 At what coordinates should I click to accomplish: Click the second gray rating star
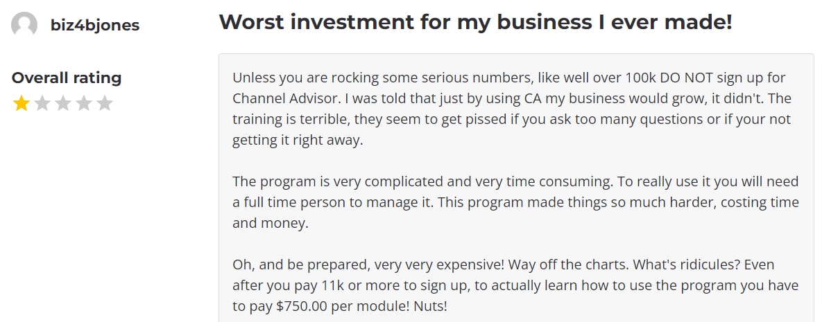point(42,103)
